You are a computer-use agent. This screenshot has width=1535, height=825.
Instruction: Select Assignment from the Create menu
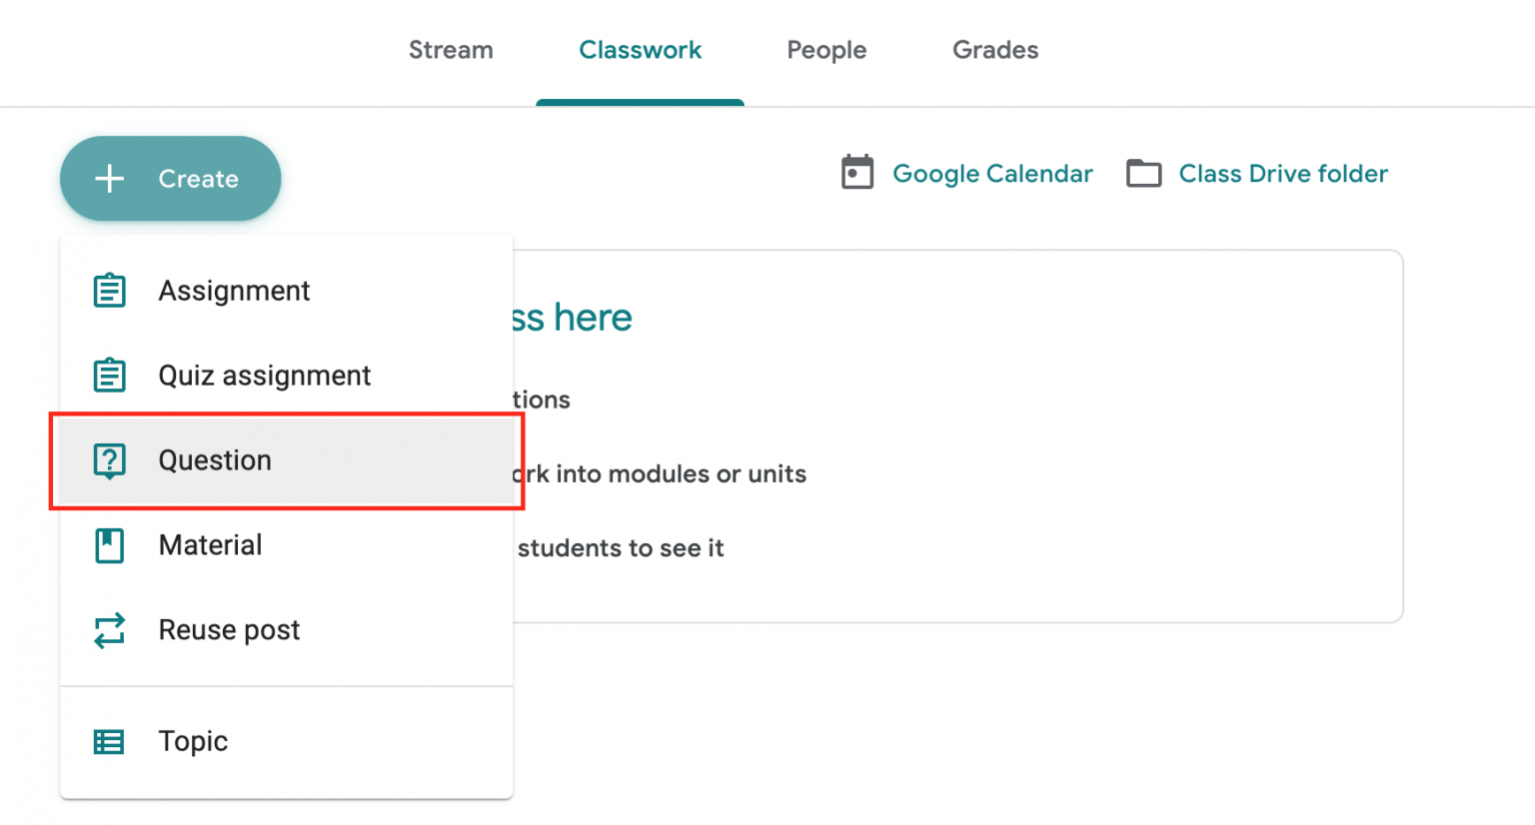point(234,291)
